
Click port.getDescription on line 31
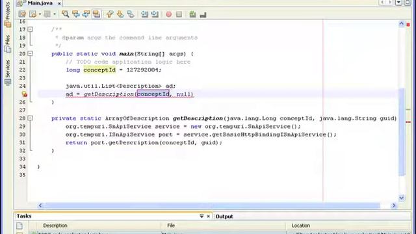click(x=125, y=143)
